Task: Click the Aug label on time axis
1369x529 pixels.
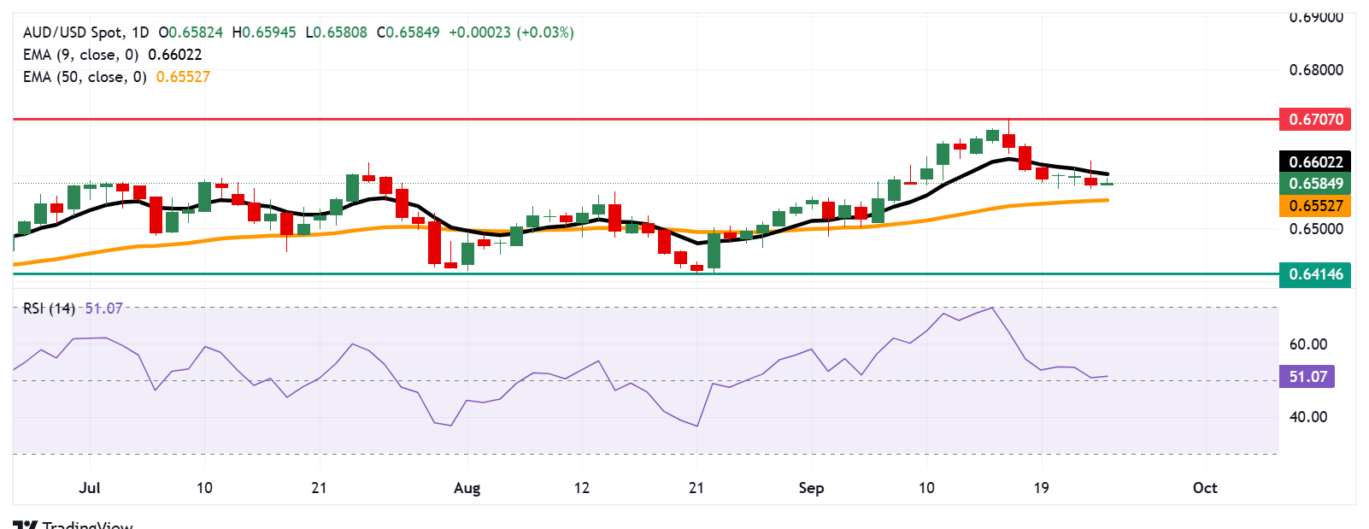Action: (x=467, y=488)
